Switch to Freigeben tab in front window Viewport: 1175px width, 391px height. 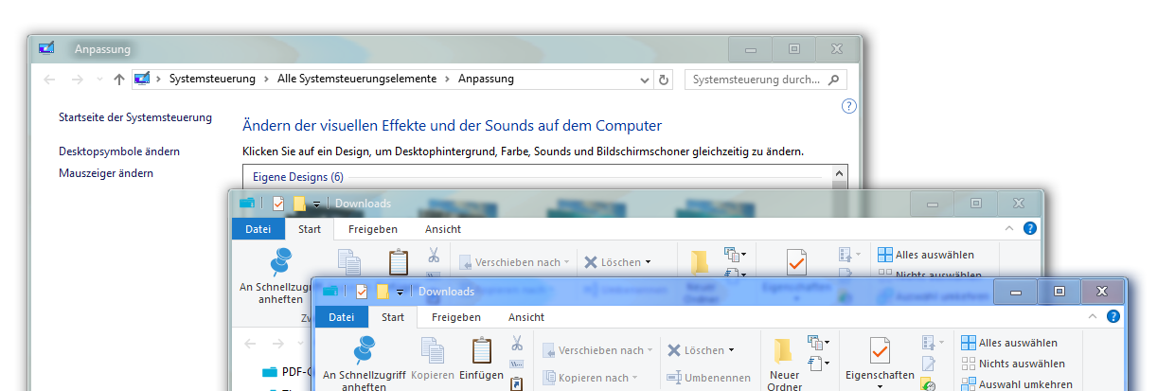(456, 317)
